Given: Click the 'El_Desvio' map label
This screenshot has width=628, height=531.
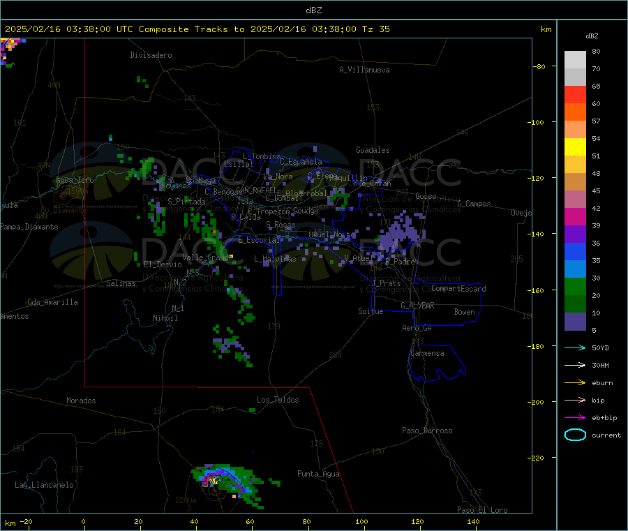Looking at the screenshot, I should click(163, 264).
